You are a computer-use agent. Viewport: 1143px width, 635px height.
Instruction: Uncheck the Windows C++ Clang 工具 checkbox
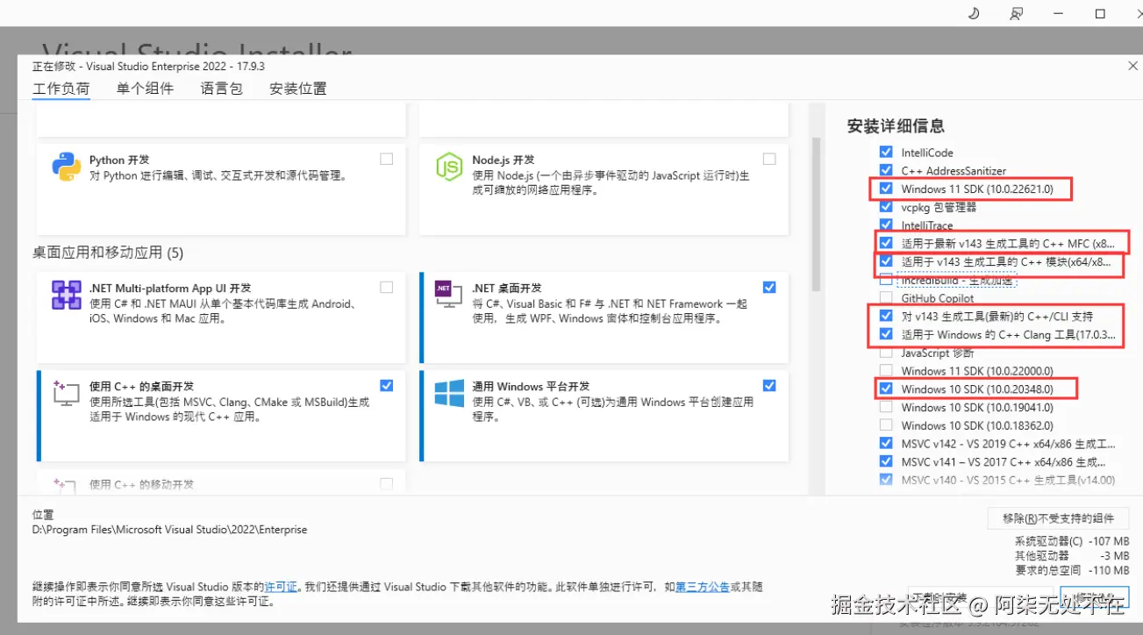tap(886, 334)
